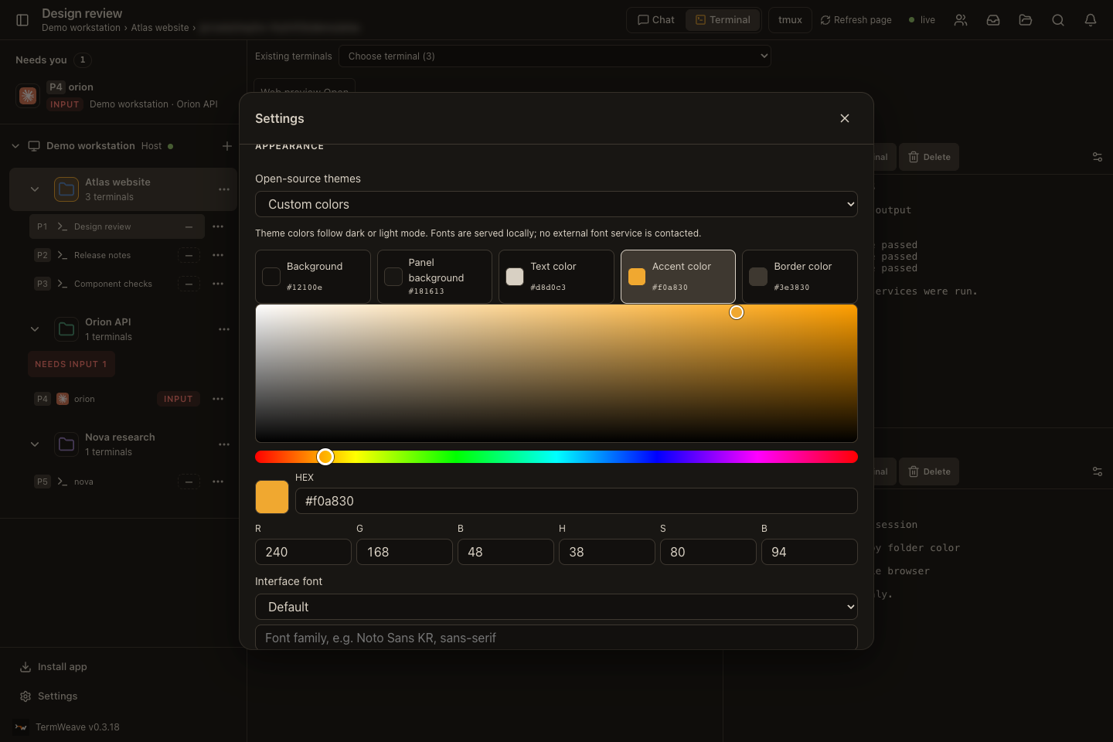Select the orion terminal row P4
The width and height of the screenshot is (1113, 742).
coord(117,399)
